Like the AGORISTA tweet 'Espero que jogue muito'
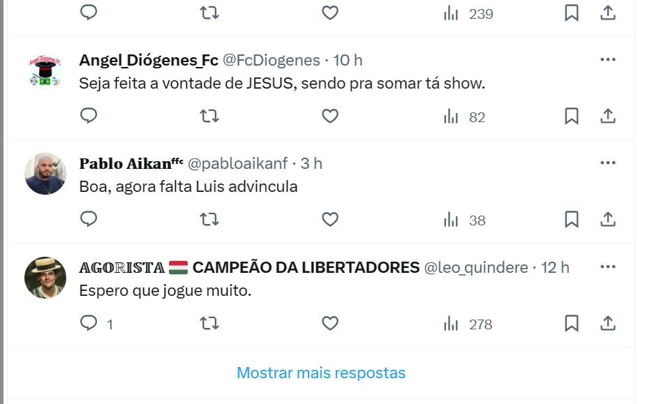Image resolution: width=661 pixels, height=404 pixels. [330, 324]
